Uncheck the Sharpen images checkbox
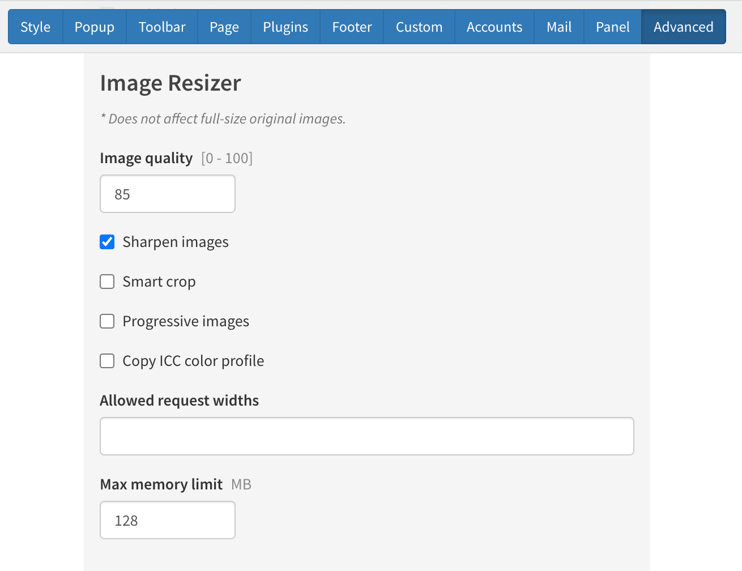 point(107,242)
